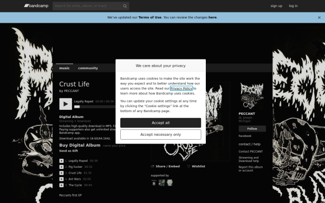Play the album with the large play button
Image resolution: width=325 pixels, height=203 pixels.
pyautogui.click(x=66, y=104)
